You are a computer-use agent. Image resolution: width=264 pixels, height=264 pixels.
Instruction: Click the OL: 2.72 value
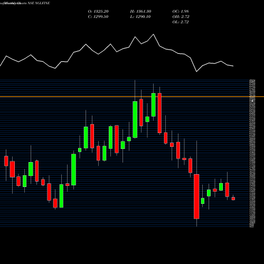181,22
